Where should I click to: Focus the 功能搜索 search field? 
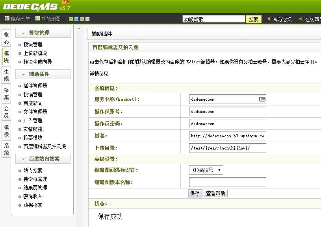[214, 19]
